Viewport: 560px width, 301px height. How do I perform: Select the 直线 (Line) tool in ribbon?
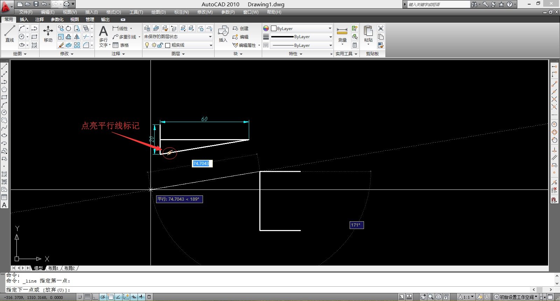[9, 34]
